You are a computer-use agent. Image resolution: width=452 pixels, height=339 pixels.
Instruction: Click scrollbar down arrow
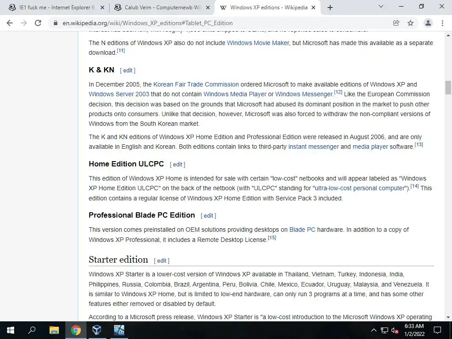(448, 317)
